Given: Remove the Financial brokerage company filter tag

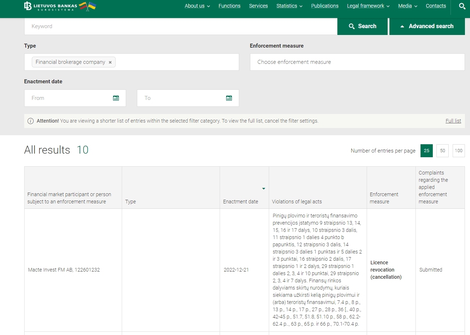Looking at the screenshot, I should pyautogui.click(x=110, y=62).
